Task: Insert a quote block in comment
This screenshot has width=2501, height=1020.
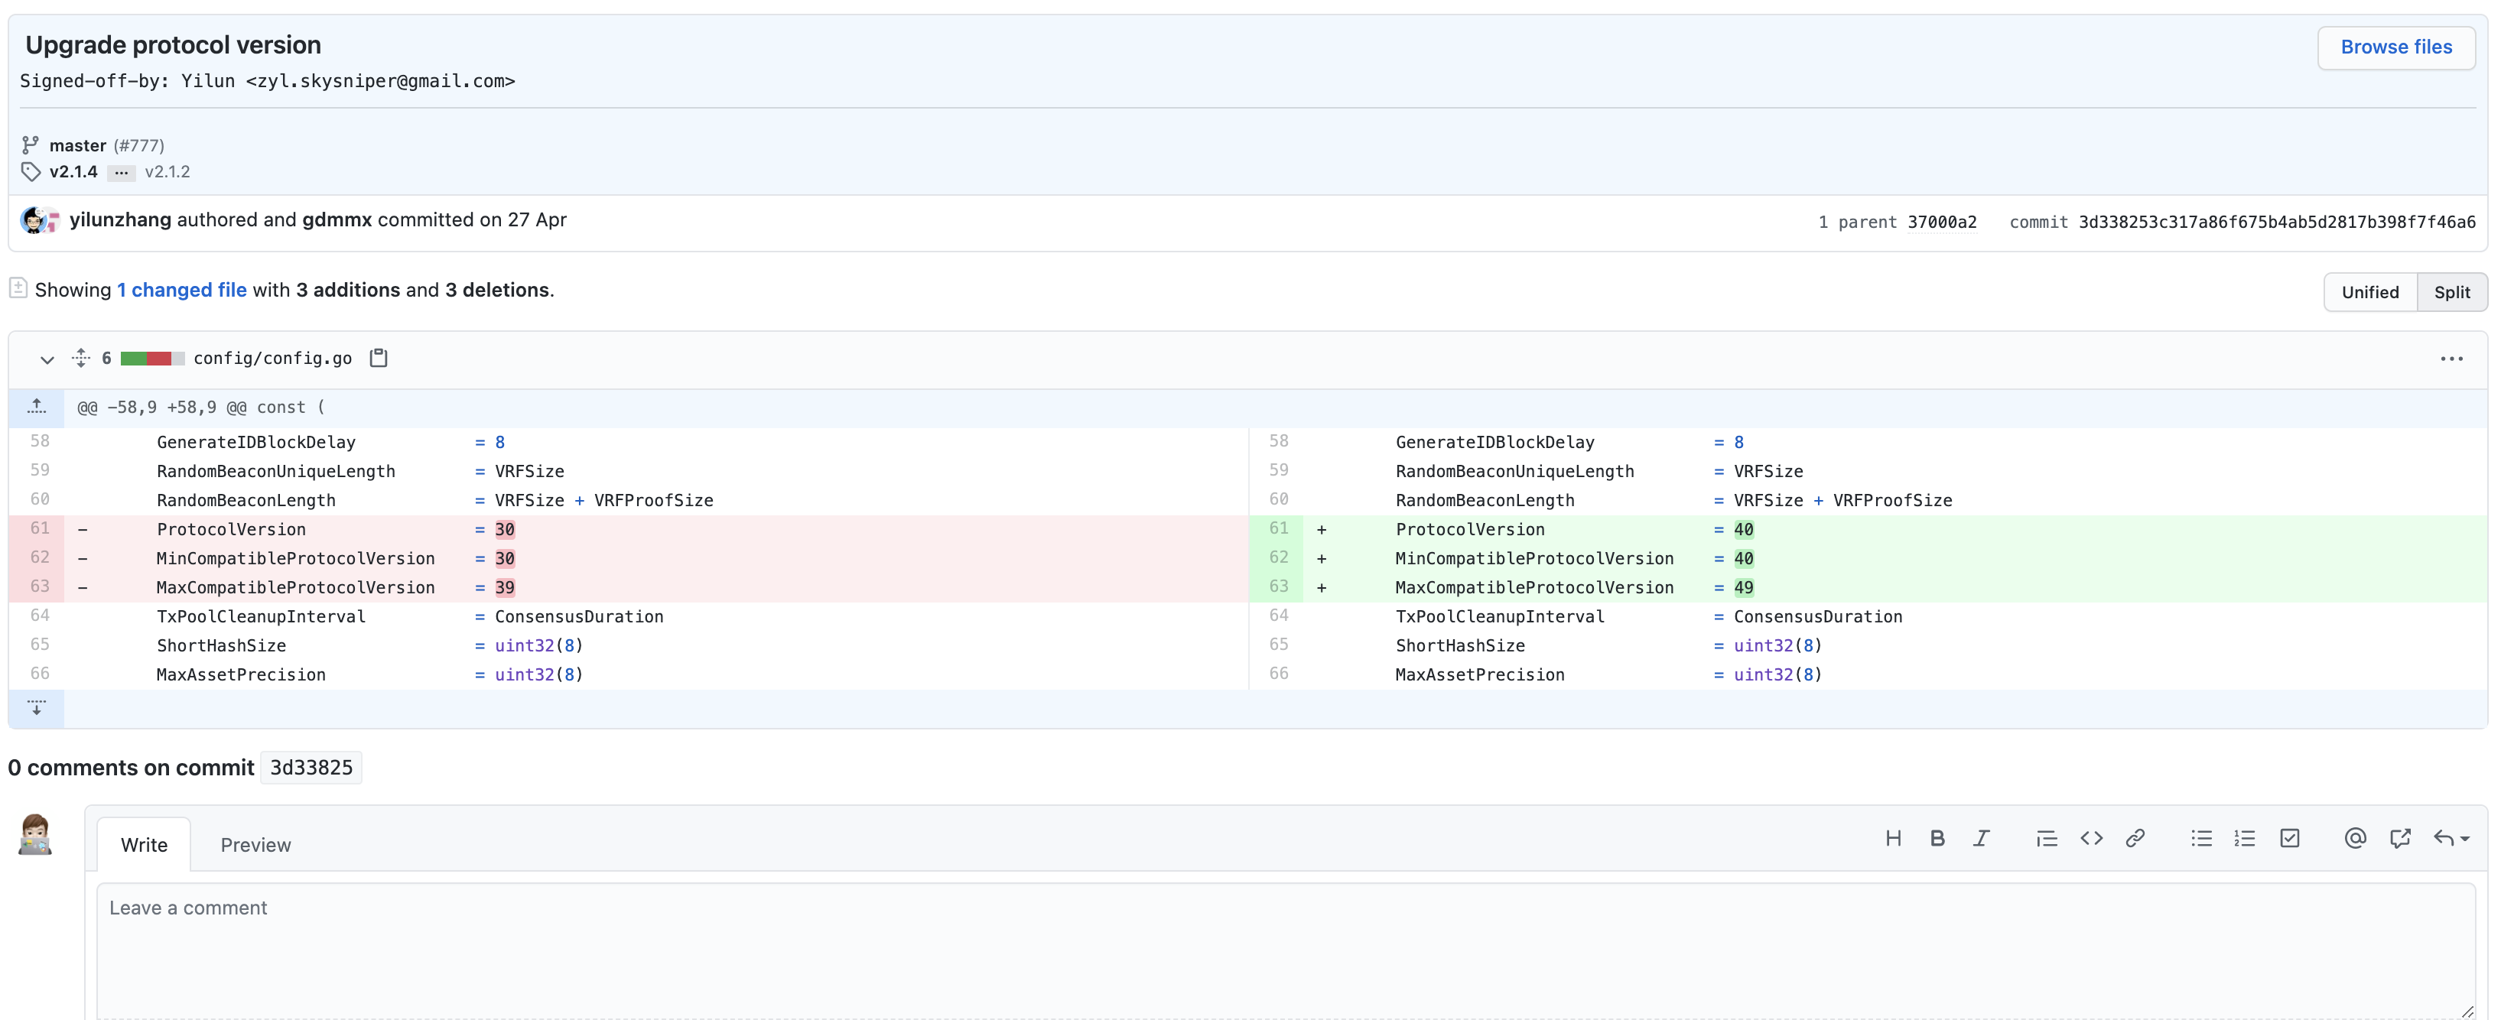Action: point(2046,839)
